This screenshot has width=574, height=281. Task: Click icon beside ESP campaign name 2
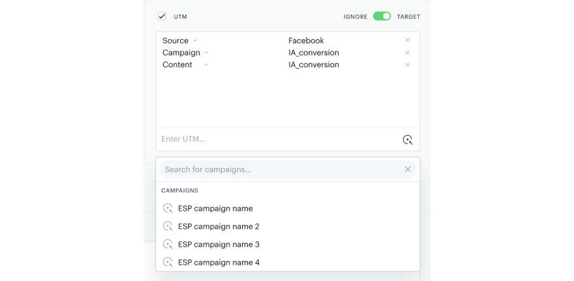[x=168, y=226]
